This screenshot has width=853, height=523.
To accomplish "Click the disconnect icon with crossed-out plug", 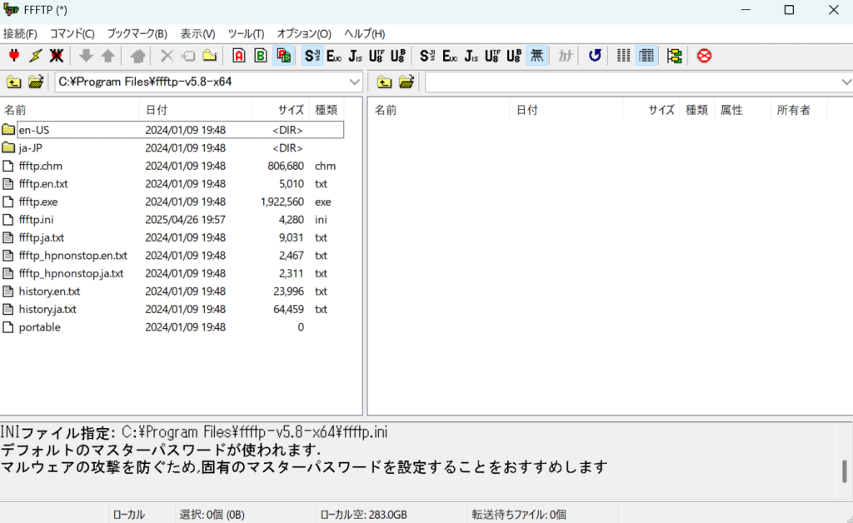I will pos(57,56).
